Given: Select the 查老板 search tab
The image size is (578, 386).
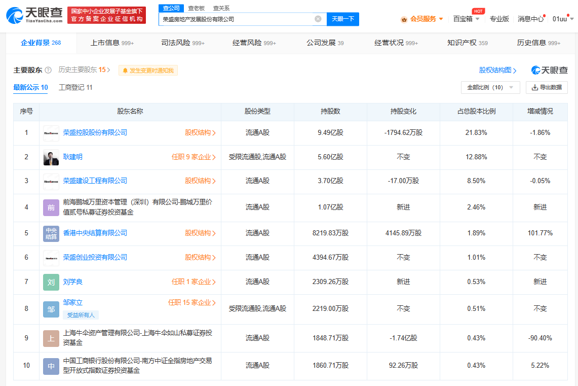Looking at the screenshot, I should pos(196,8).
